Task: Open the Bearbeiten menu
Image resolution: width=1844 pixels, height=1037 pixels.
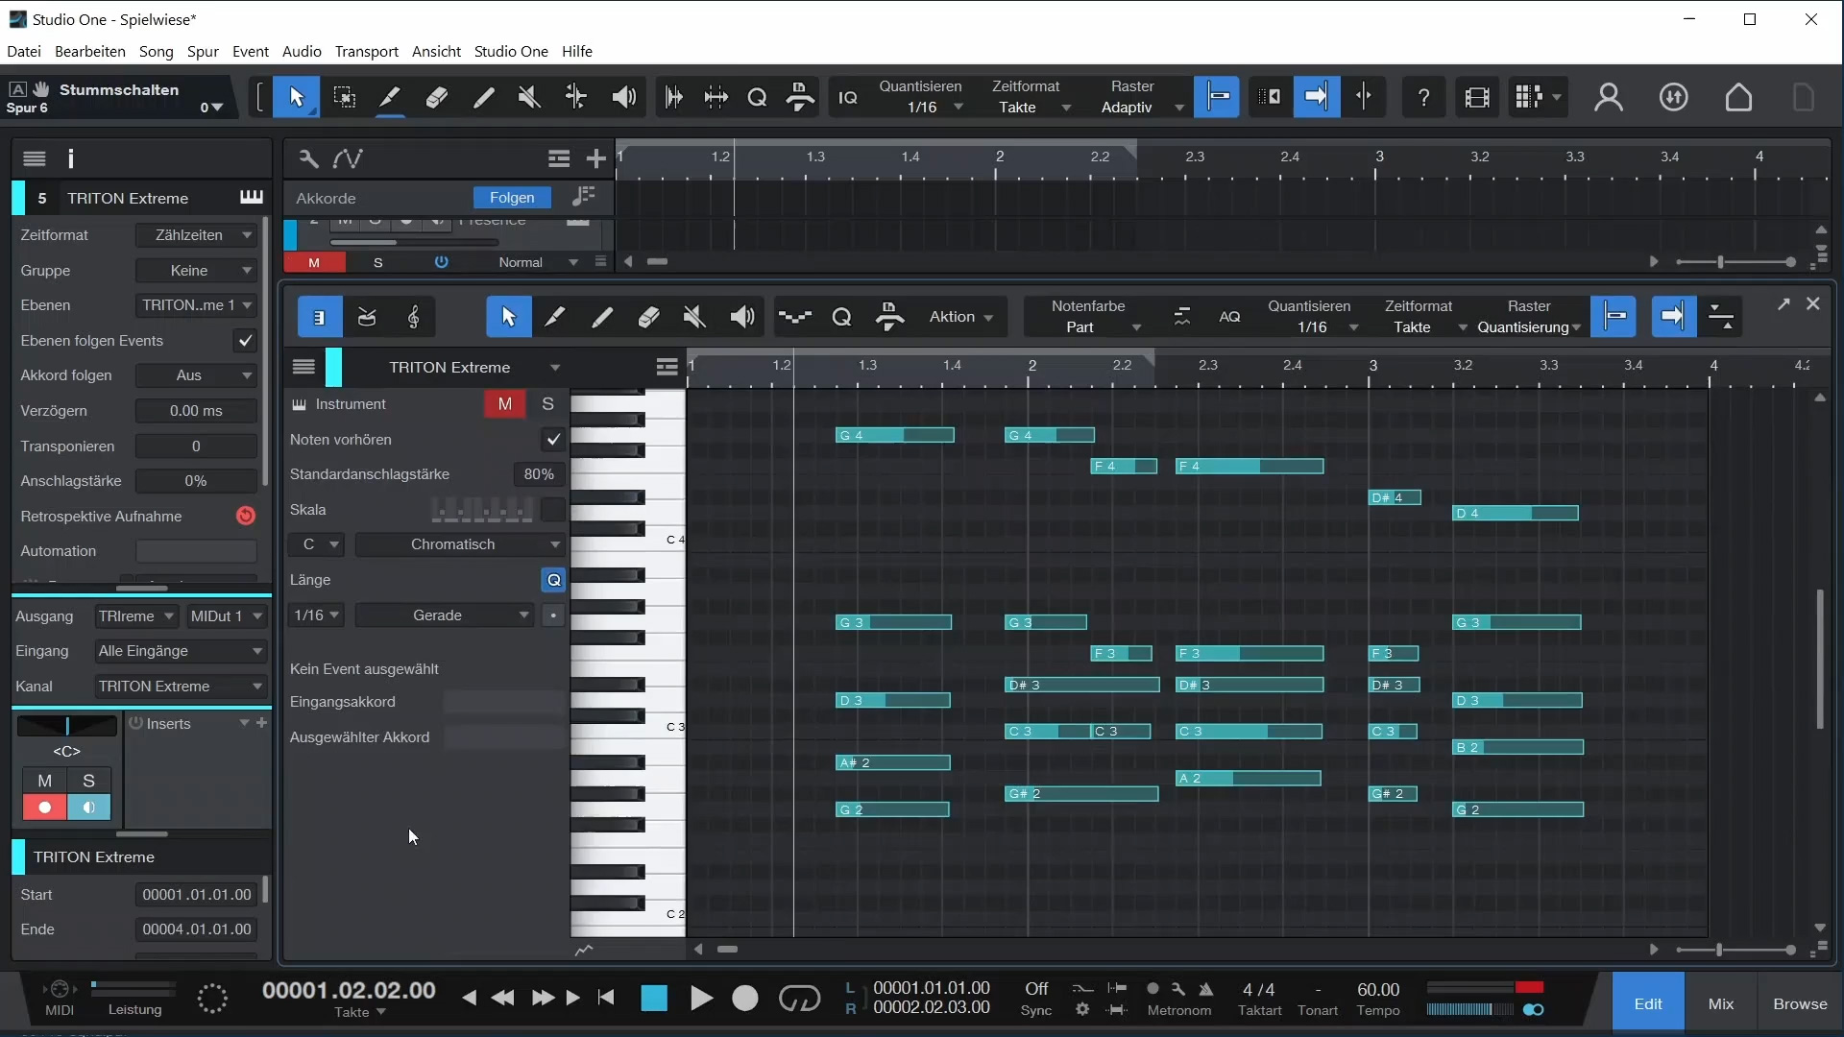Action: pos(90,51)
